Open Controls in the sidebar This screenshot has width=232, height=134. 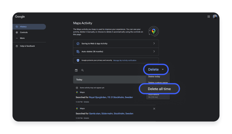coord(24,32)
